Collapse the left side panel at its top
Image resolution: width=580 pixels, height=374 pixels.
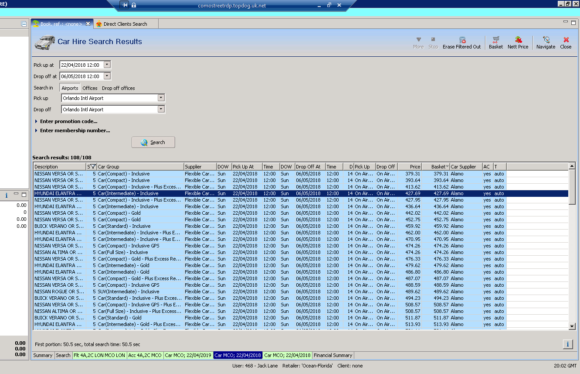coord(24,24)
